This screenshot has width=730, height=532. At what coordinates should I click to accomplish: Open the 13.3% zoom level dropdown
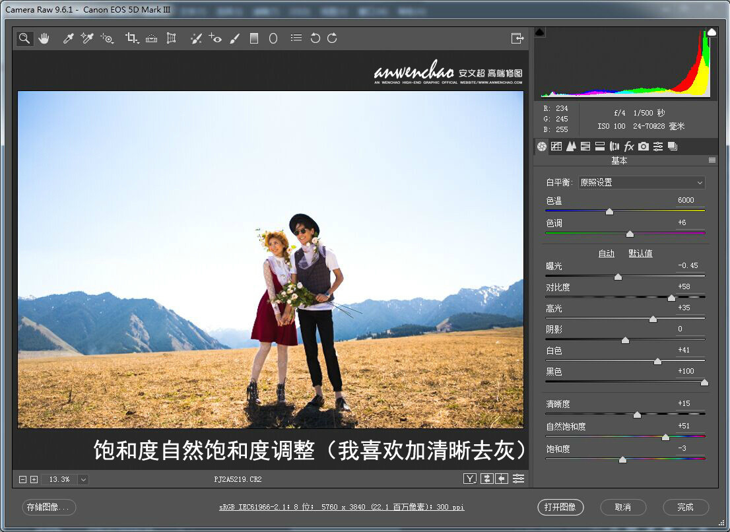pyautogui.click(x=83, y=479)
